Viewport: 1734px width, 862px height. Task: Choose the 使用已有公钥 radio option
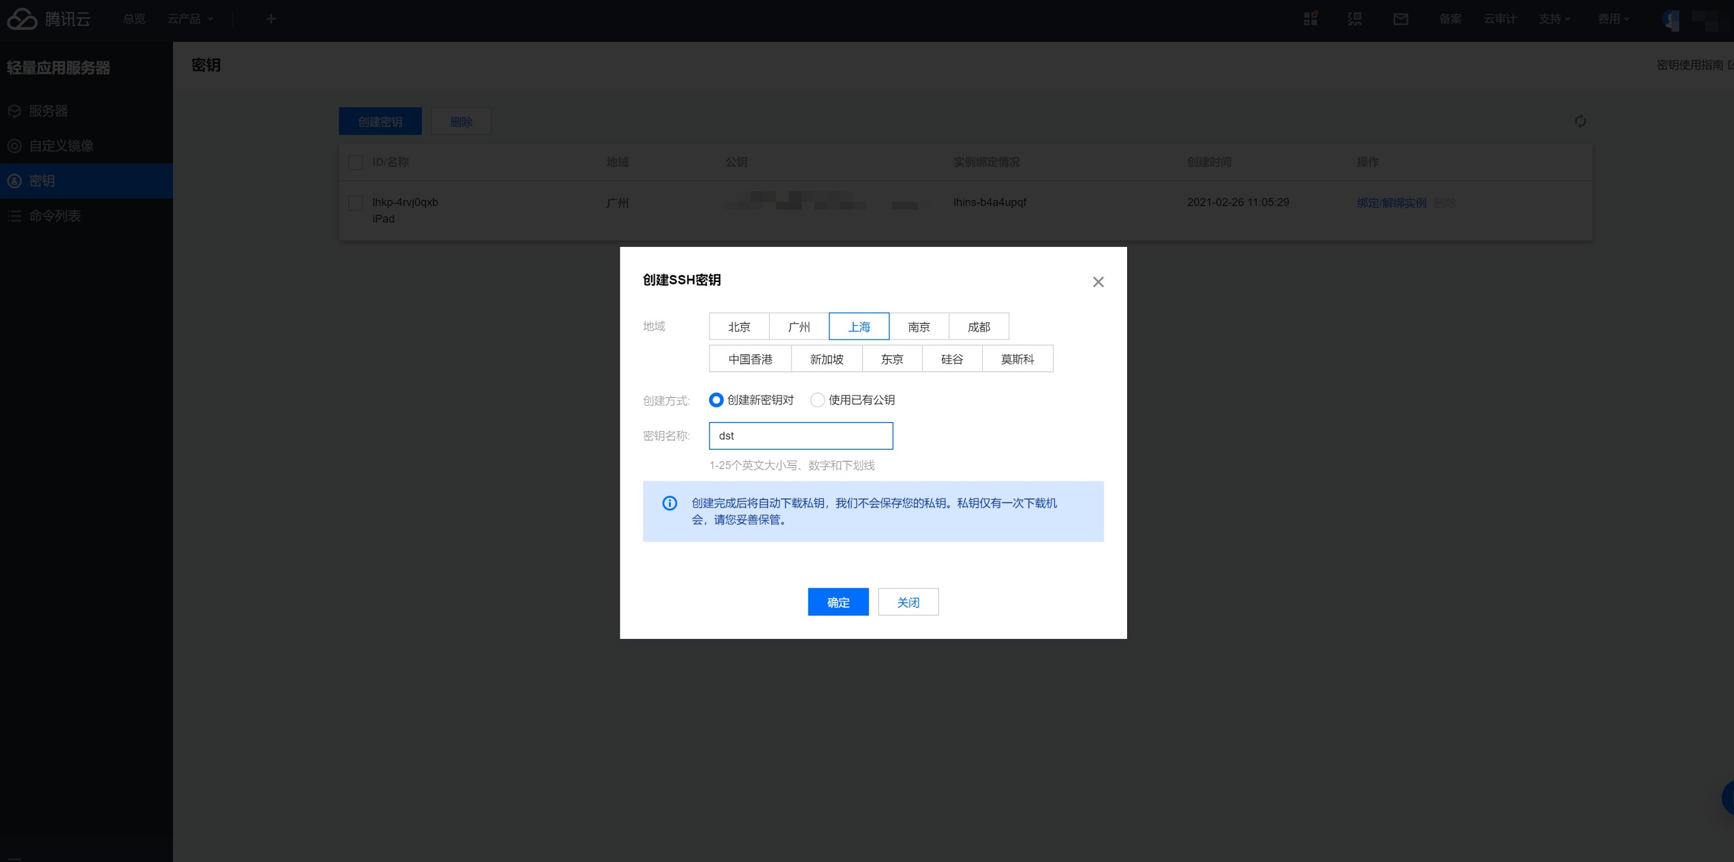click(x=817, y=400)
